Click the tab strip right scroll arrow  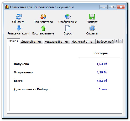121,41
